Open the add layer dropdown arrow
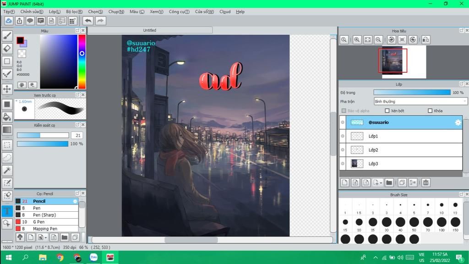 381,183
